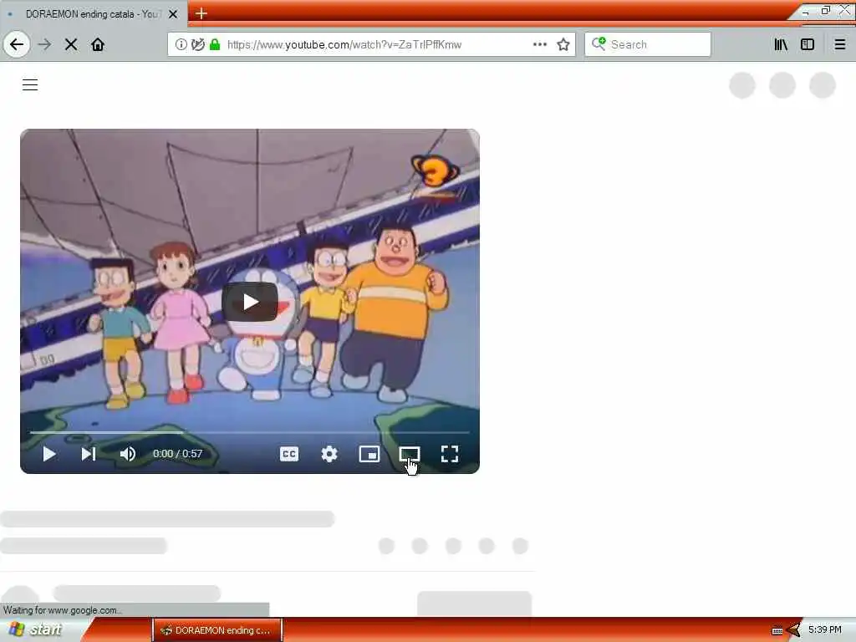Bookmark this page with the star icon
The image size is (856, 642).
563,44
